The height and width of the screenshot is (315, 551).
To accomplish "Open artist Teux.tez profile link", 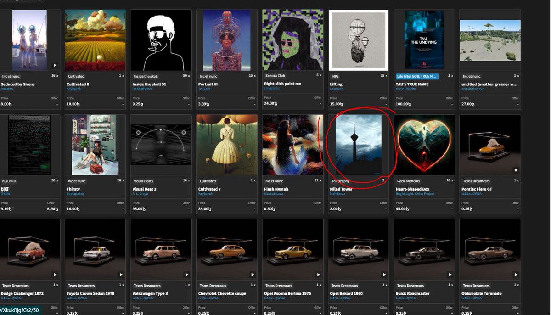I will 205,88.
